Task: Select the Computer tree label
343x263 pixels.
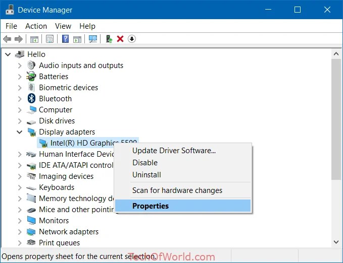Action: [x=56, y=110]
